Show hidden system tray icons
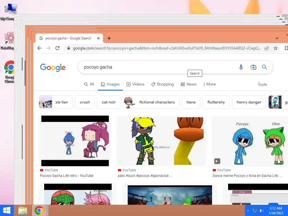 pos(248,211)
